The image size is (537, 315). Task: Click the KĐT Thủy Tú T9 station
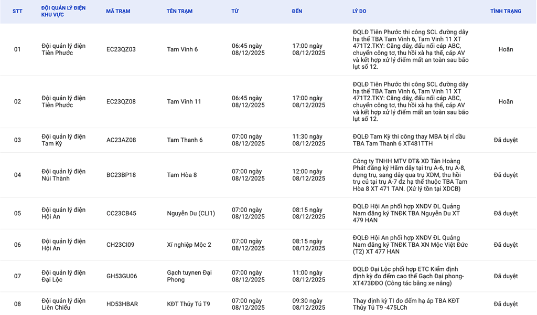click(x=188, y=304)
